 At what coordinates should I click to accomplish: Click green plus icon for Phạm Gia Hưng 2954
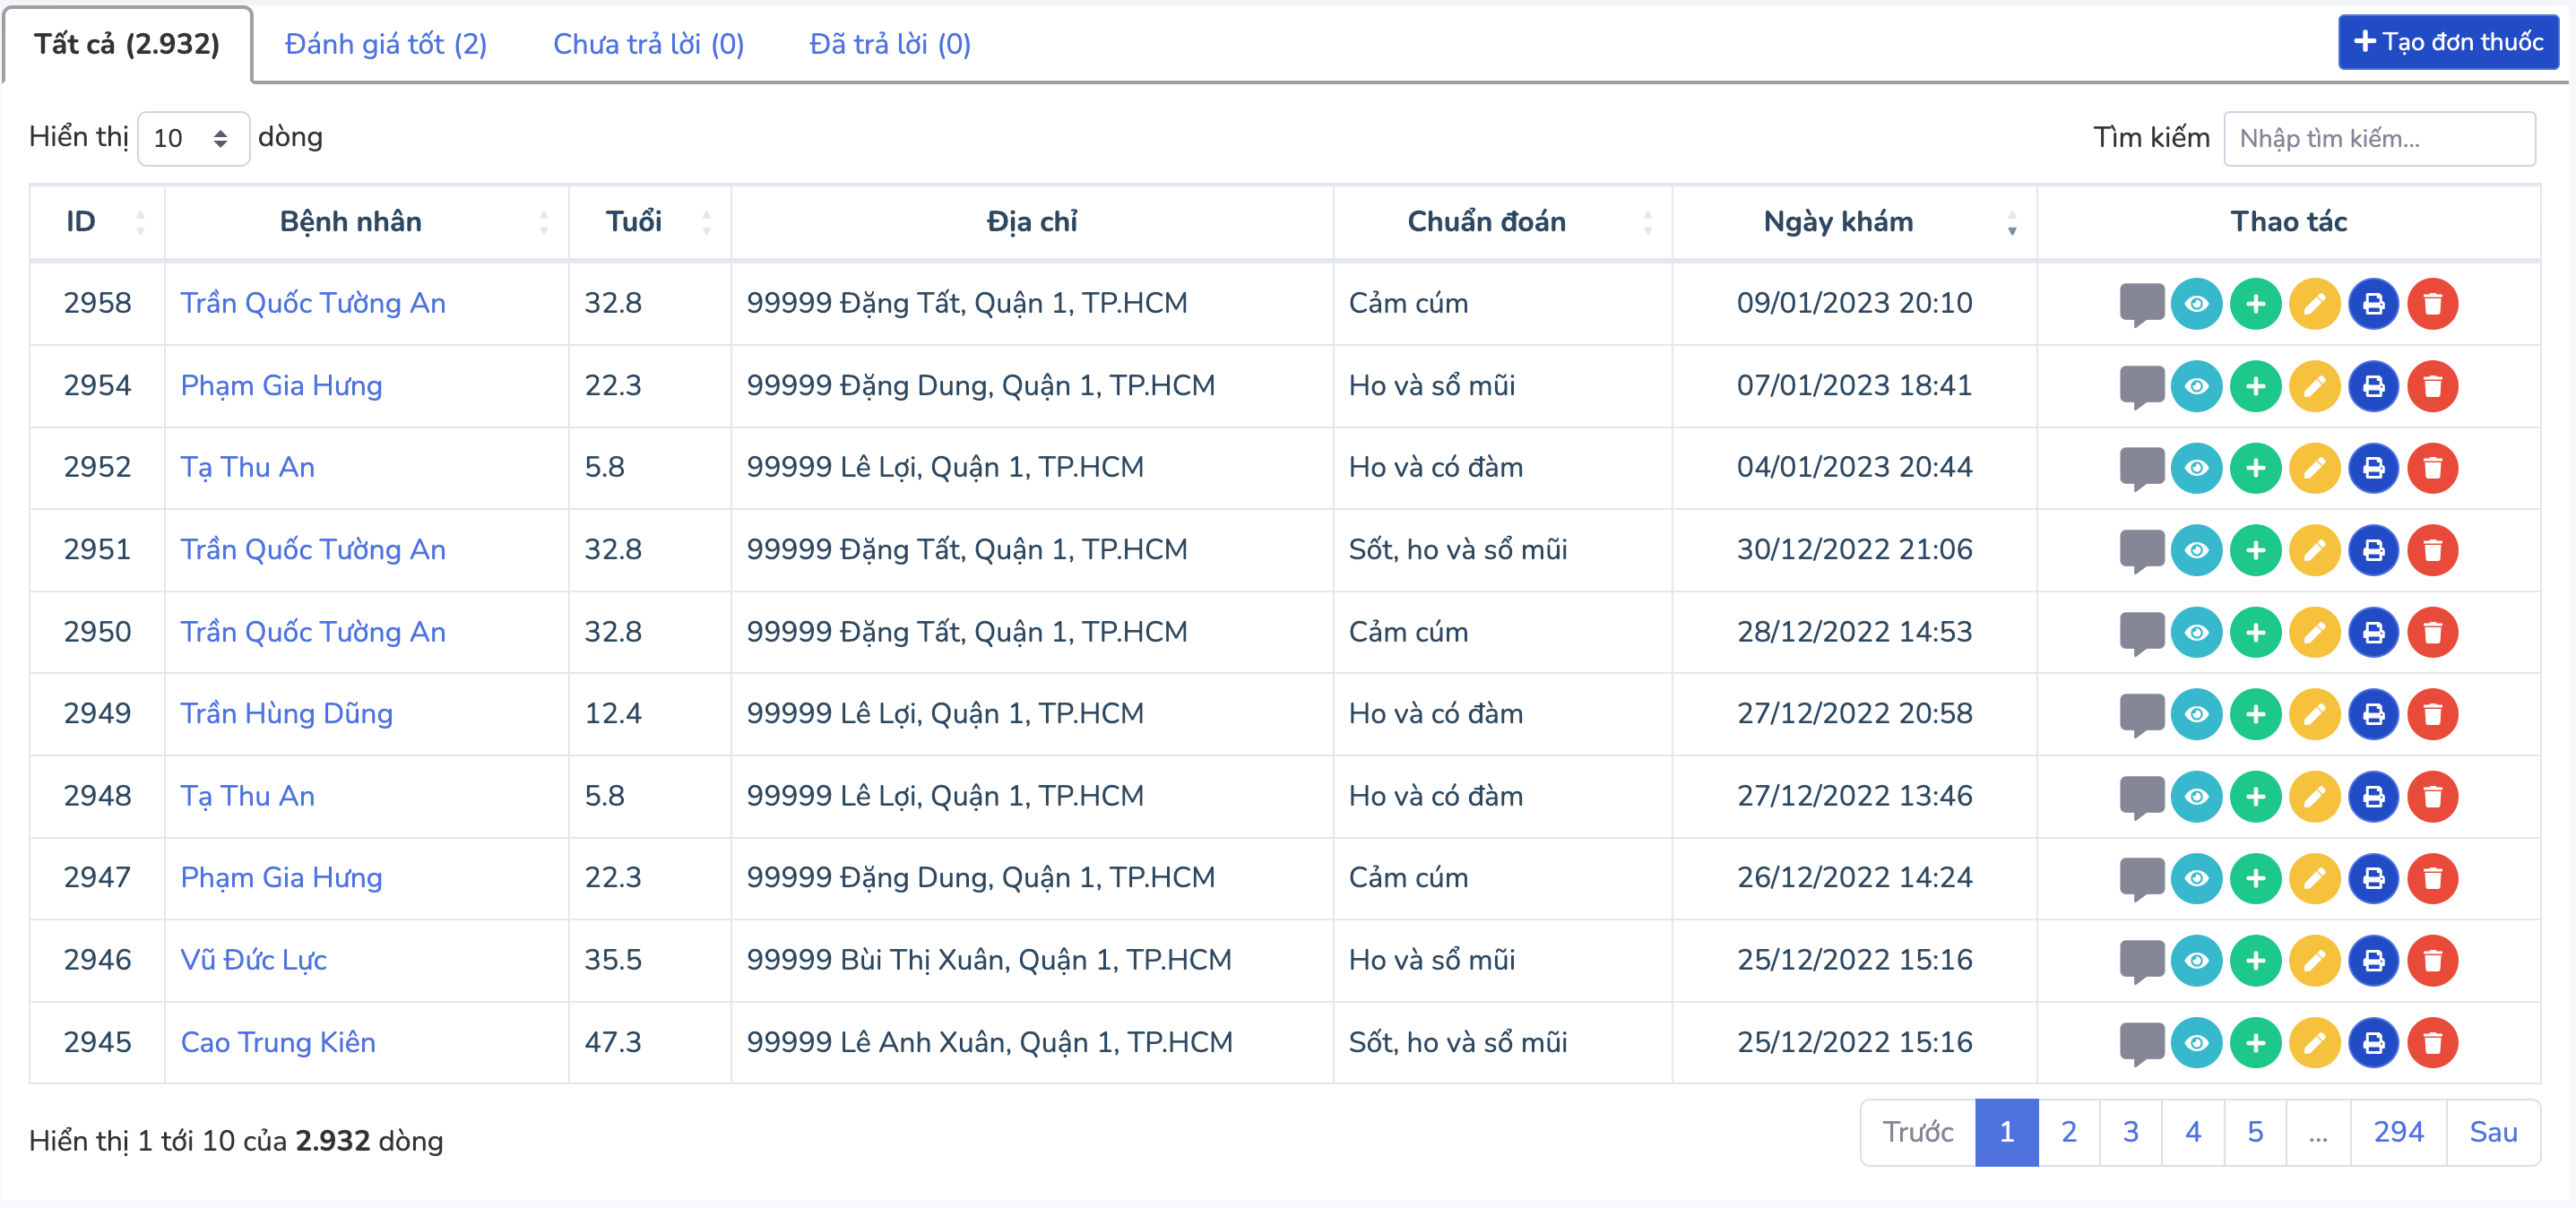click(2255, 386)
